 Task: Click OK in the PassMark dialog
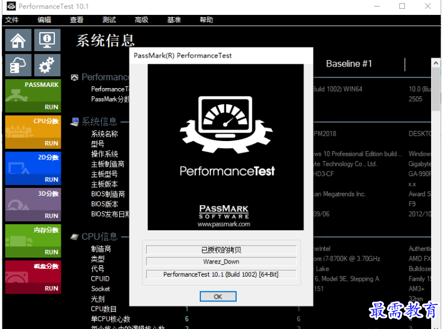[218, 297]
